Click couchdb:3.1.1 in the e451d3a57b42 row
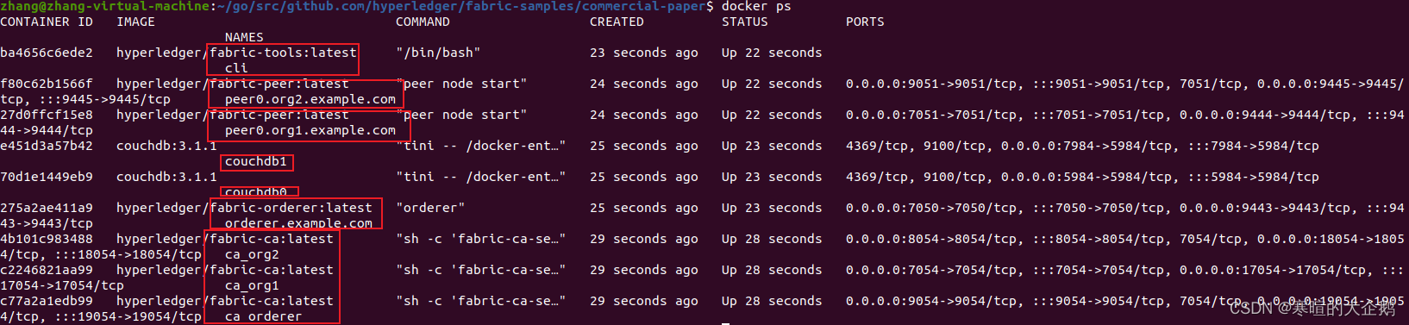This screenshot has height=325, width=1409. point(166,146)
